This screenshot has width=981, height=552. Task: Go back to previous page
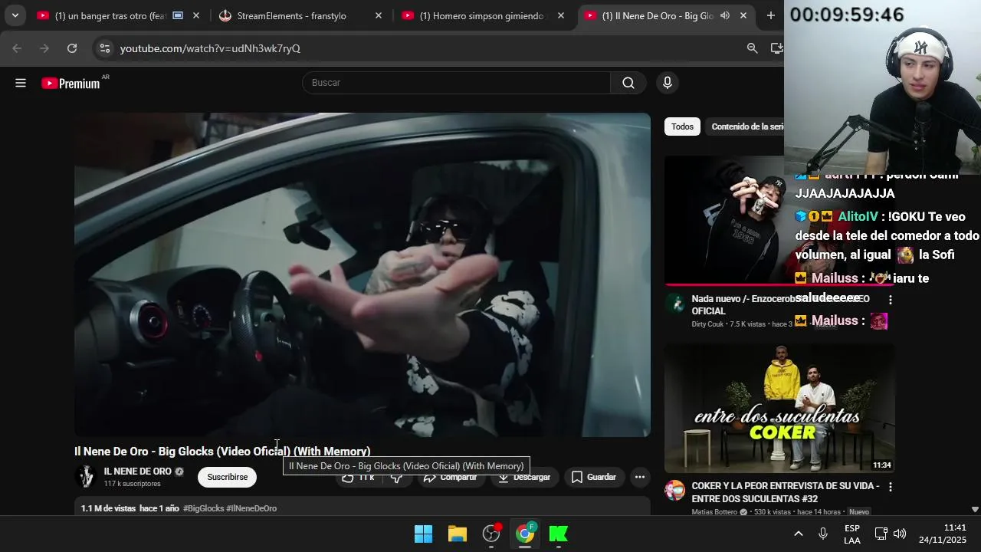point(17,48)
